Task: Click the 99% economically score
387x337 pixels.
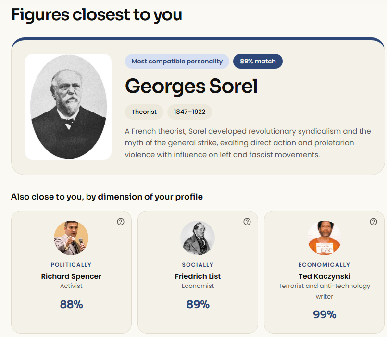Action: [x=325, y=314]
